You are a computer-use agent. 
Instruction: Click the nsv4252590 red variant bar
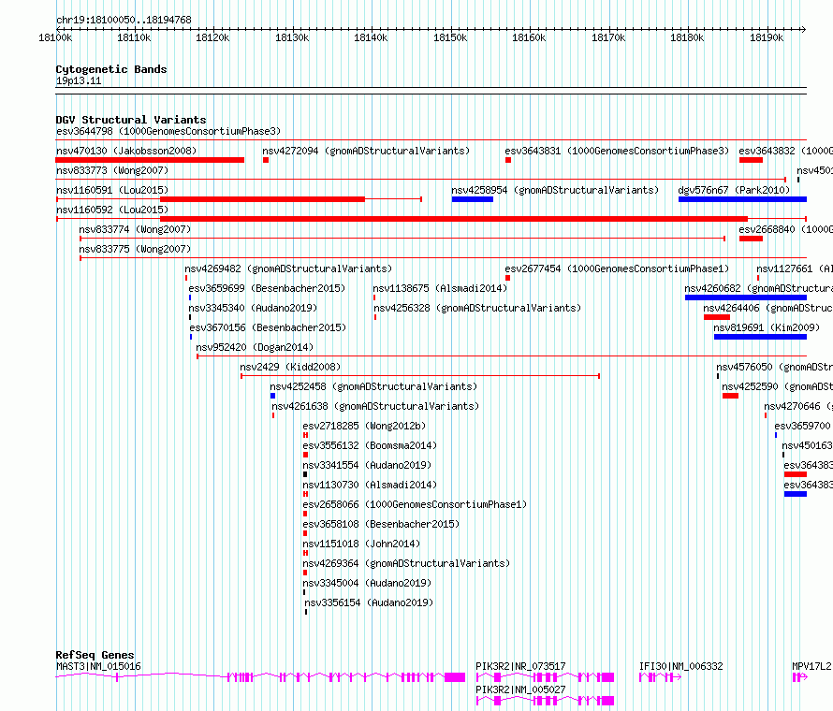tap(730, 396)
